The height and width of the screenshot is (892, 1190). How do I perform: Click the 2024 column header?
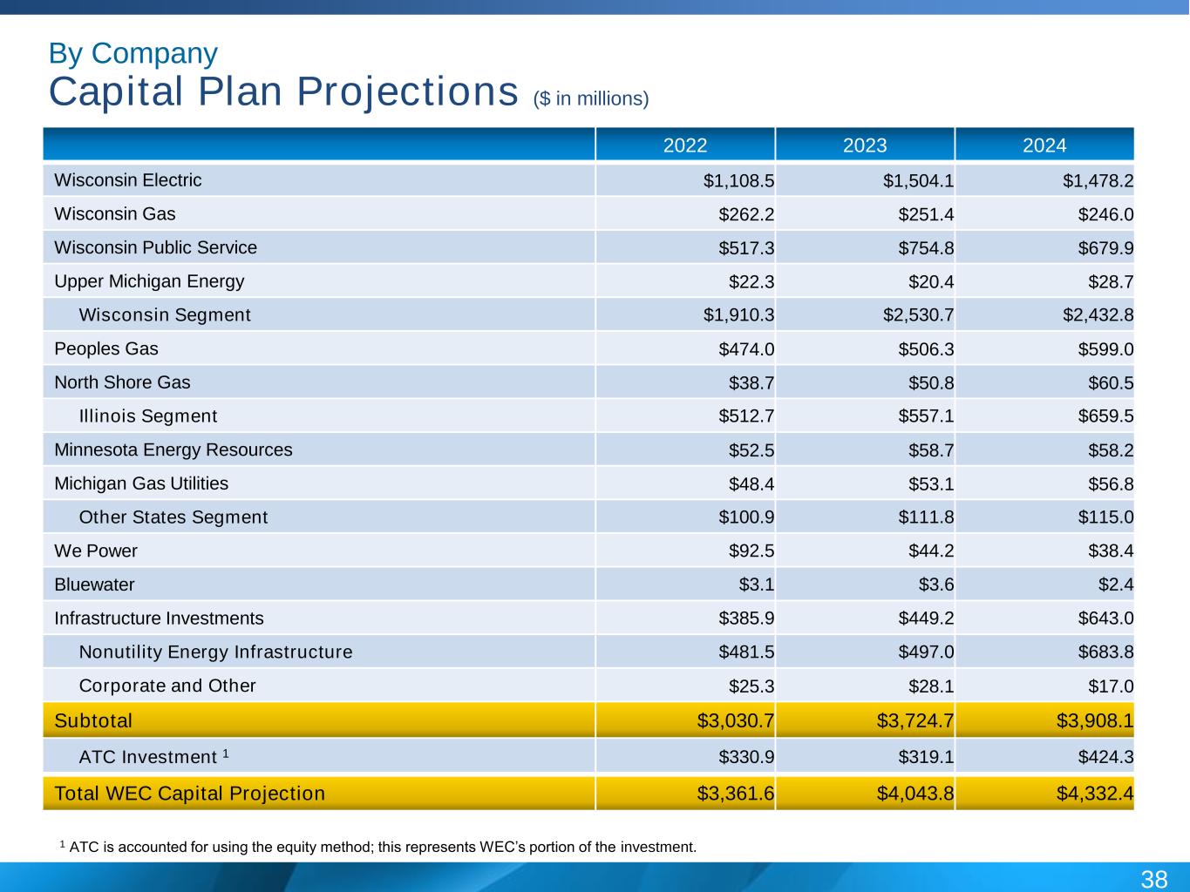[x=1044, y=145]
